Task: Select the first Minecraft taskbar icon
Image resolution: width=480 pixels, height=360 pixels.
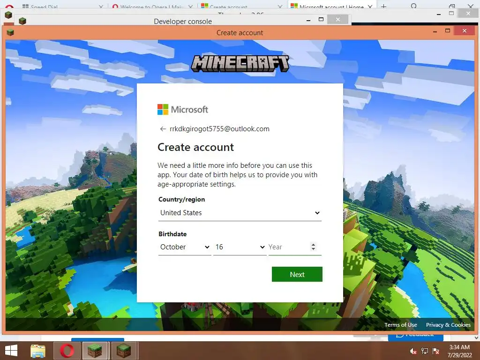Action: pyautogui.click(x=95, y=351)
